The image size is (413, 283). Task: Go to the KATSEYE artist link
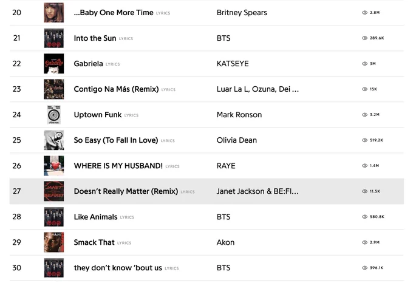[233, 64]
